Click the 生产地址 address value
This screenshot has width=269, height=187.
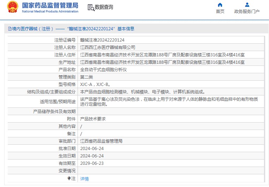pos(162,62)
